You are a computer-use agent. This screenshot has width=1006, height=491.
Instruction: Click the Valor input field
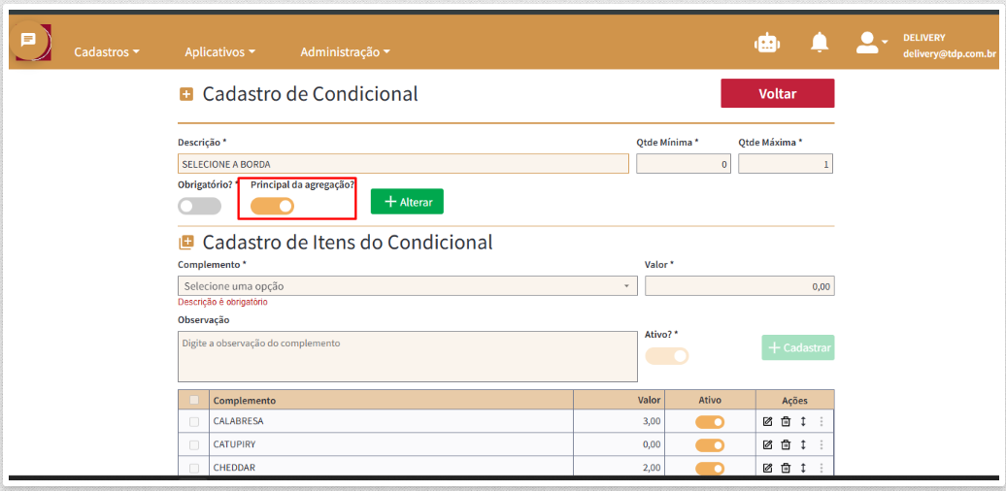[x=740, y=286]
